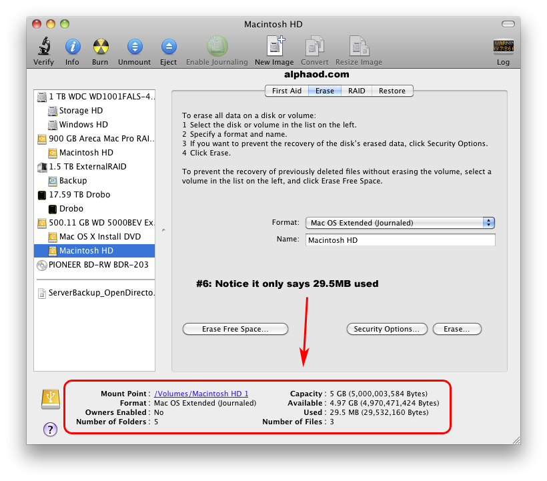
Task: Click the Drobo volume icon
Action: [x=52, y=209]
